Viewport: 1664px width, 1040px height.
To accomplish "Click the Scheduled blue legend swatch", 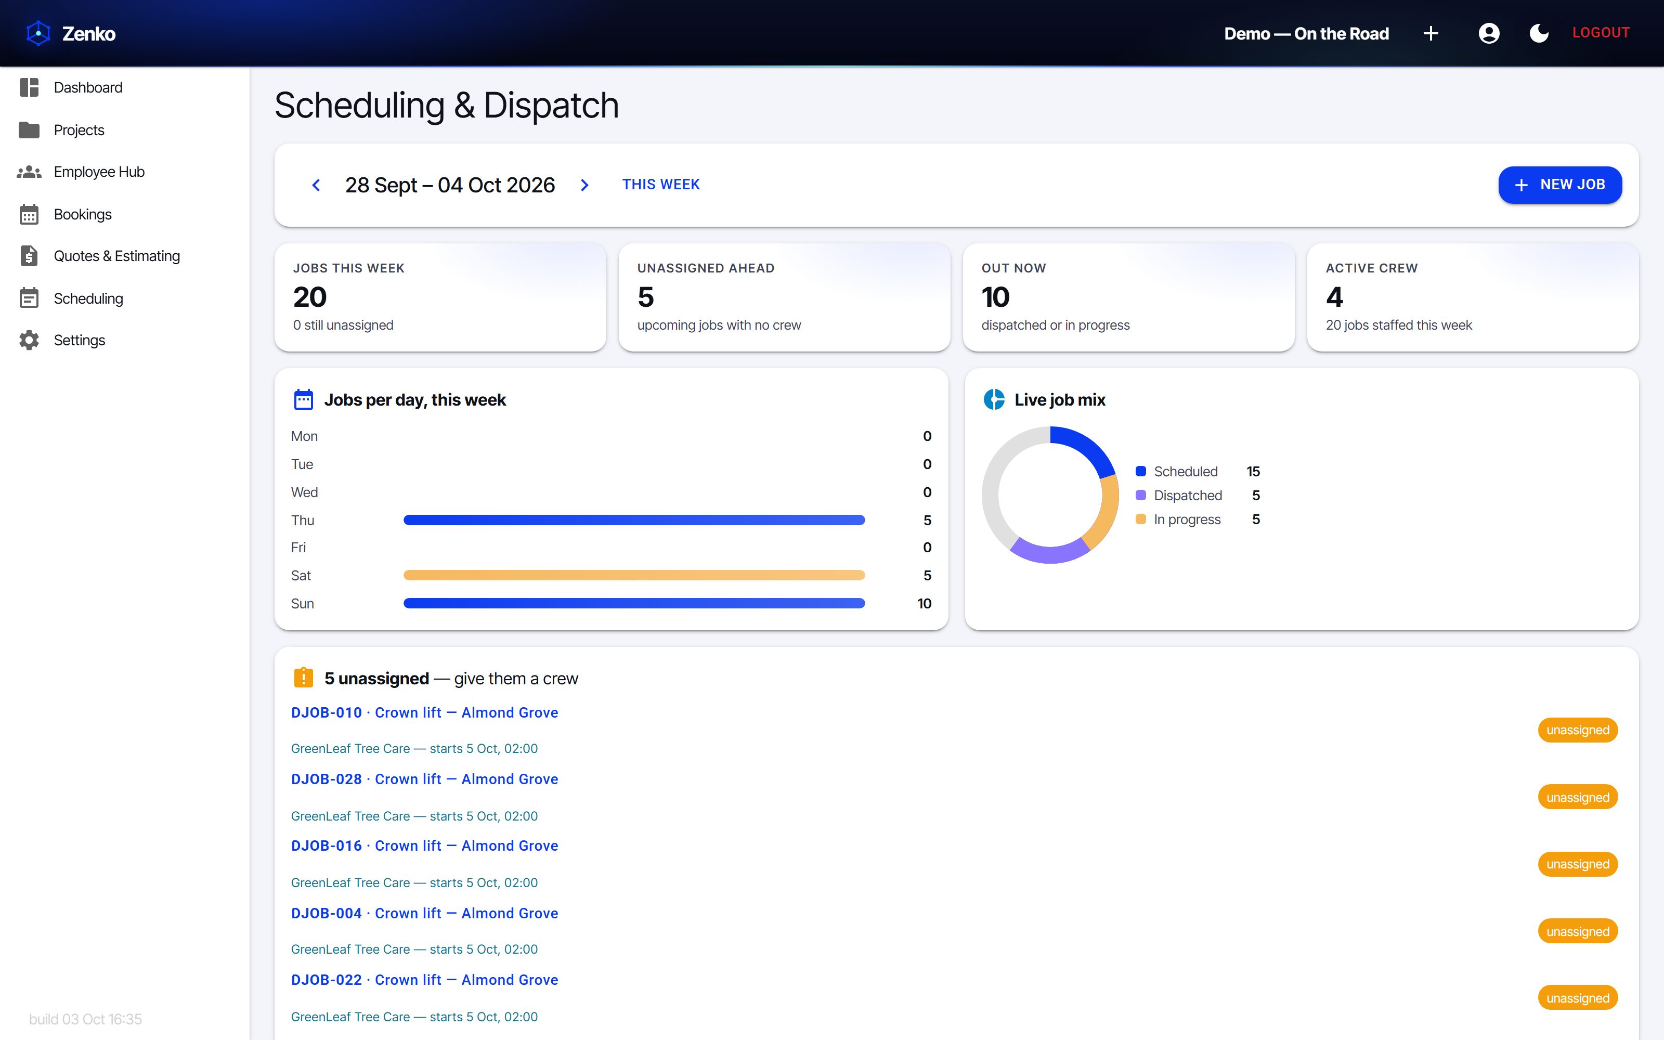I will (x=1141, y=471).
